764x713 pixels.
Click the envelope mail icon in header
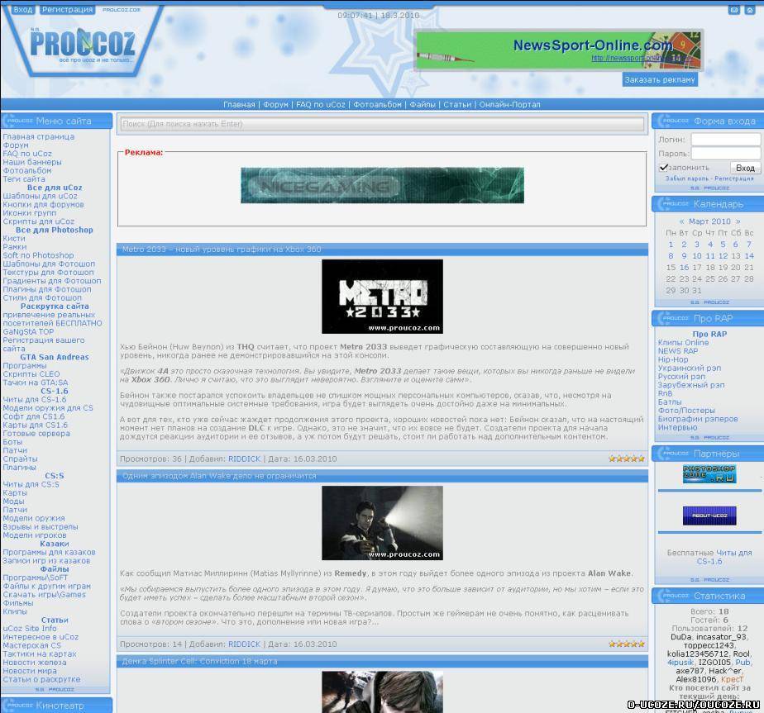733,10
